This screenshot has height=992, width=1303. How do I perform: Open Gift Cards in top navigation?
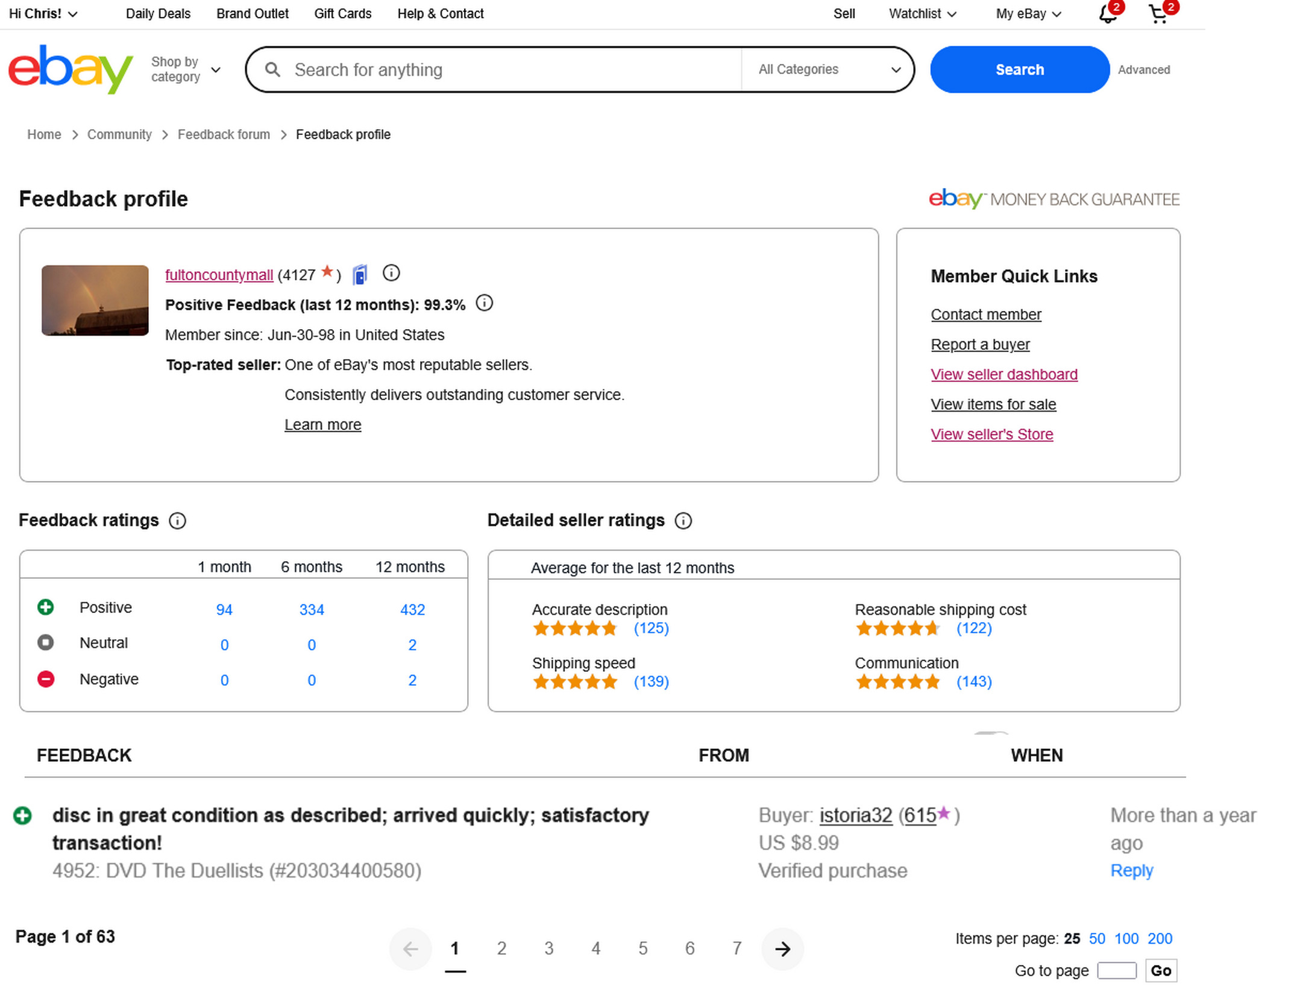(x=342, y=14)
